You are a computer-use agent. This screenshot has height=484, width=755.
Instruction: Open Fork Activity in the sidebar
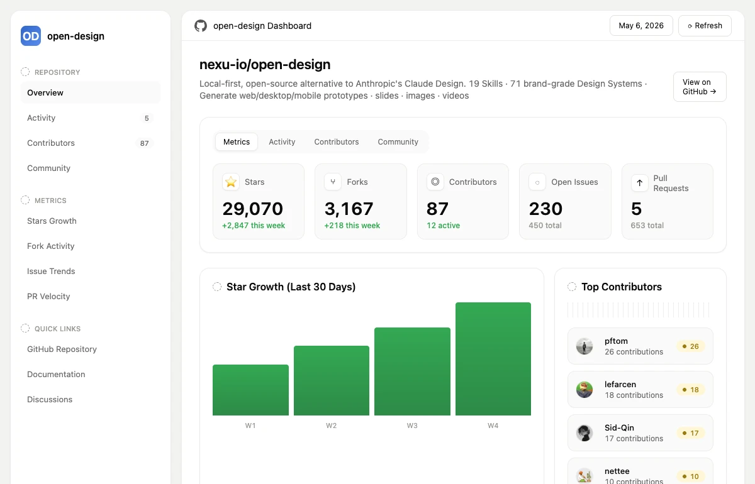91,246
